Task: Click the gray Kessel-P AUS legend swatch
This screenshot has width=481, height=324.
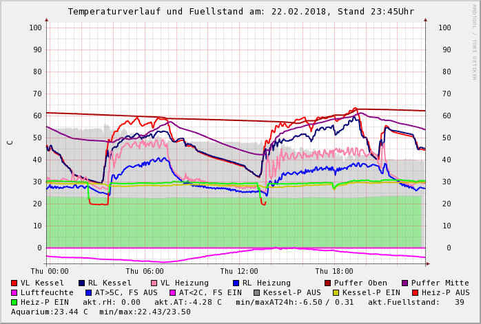Action: (x=256, y=292)
